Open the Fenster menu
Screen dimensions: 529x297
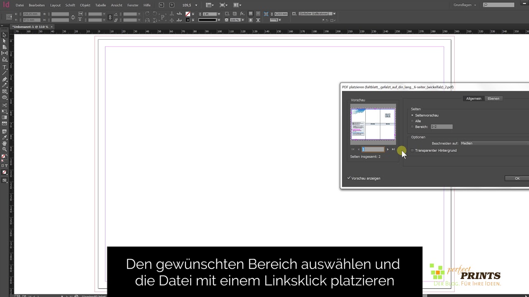(x=133, y=5)
